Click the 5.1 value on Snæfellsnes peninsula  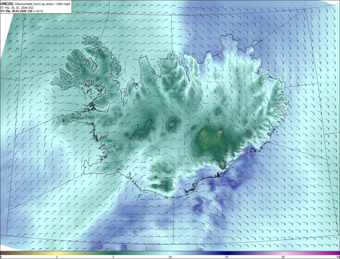[63, 120]
